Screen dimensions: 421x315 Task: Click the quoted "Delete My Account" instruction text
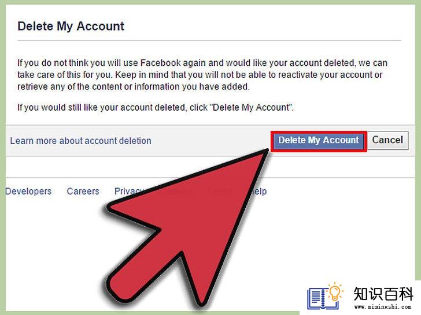point(251,107)
